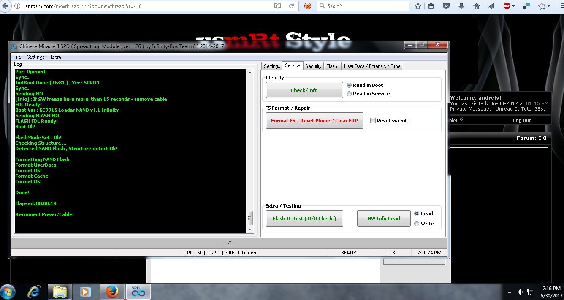Open the Windows Start menu

pos(8,292)
